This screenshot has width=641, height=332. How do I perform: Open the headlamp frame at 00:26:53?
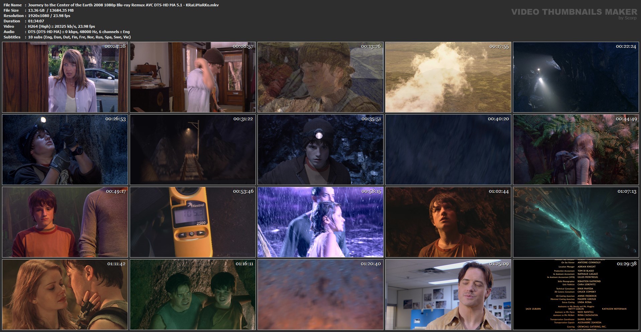pos(65,150)
